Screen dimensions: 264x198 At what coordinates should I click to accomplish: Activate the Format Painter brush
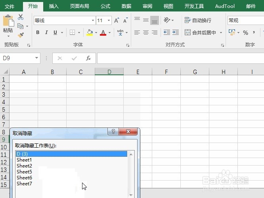tap(21, 35)
